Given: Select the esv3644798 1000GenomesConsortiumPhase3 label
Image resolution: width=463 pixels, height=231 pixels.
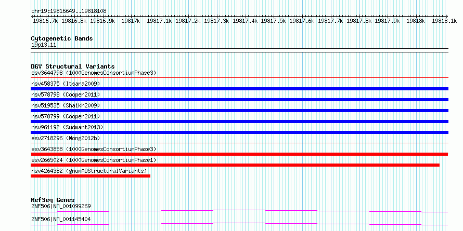Looking at the screenshot, I should coord(94,73).
